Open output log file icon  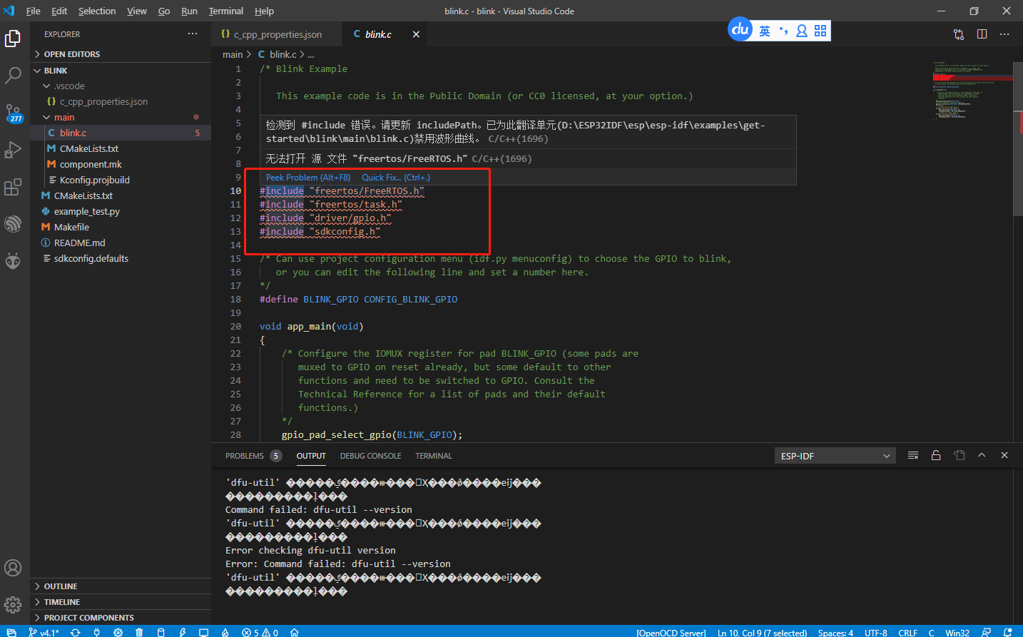(959, 455)
